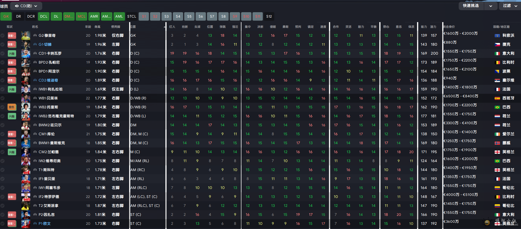Click the 受伤 injury badge for WB2·托雷斯
521x229 pixels.
click(12, 107)
